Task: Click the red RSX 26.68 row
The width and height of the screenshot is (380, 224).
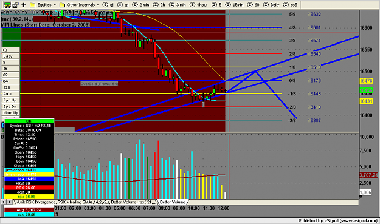Action: click(29, 188)
